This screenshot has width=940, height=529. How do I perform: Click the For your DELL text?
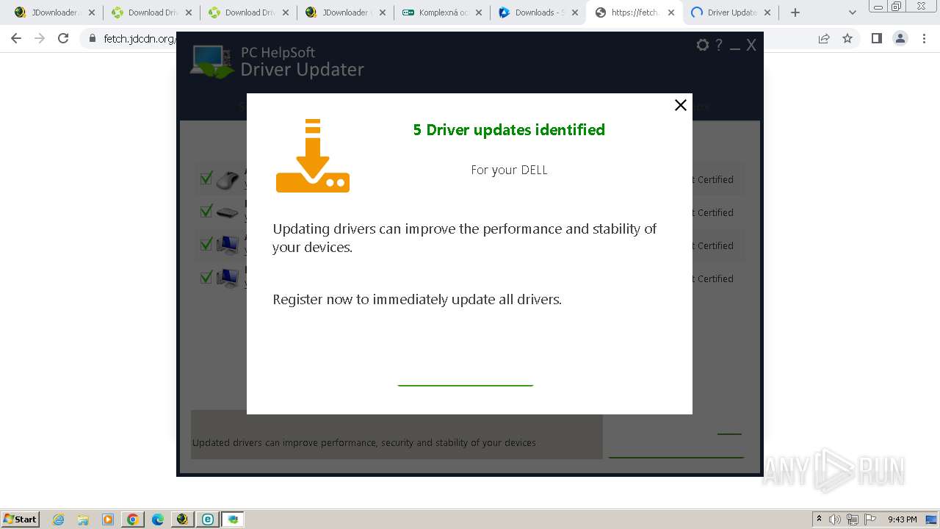coord(509,170)
